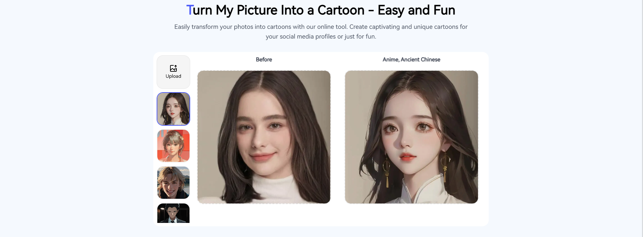Click the second description line ending "just for fun."
Viewport: 643px width, 237px height.
pyautogui.click(x=321, y=37)
